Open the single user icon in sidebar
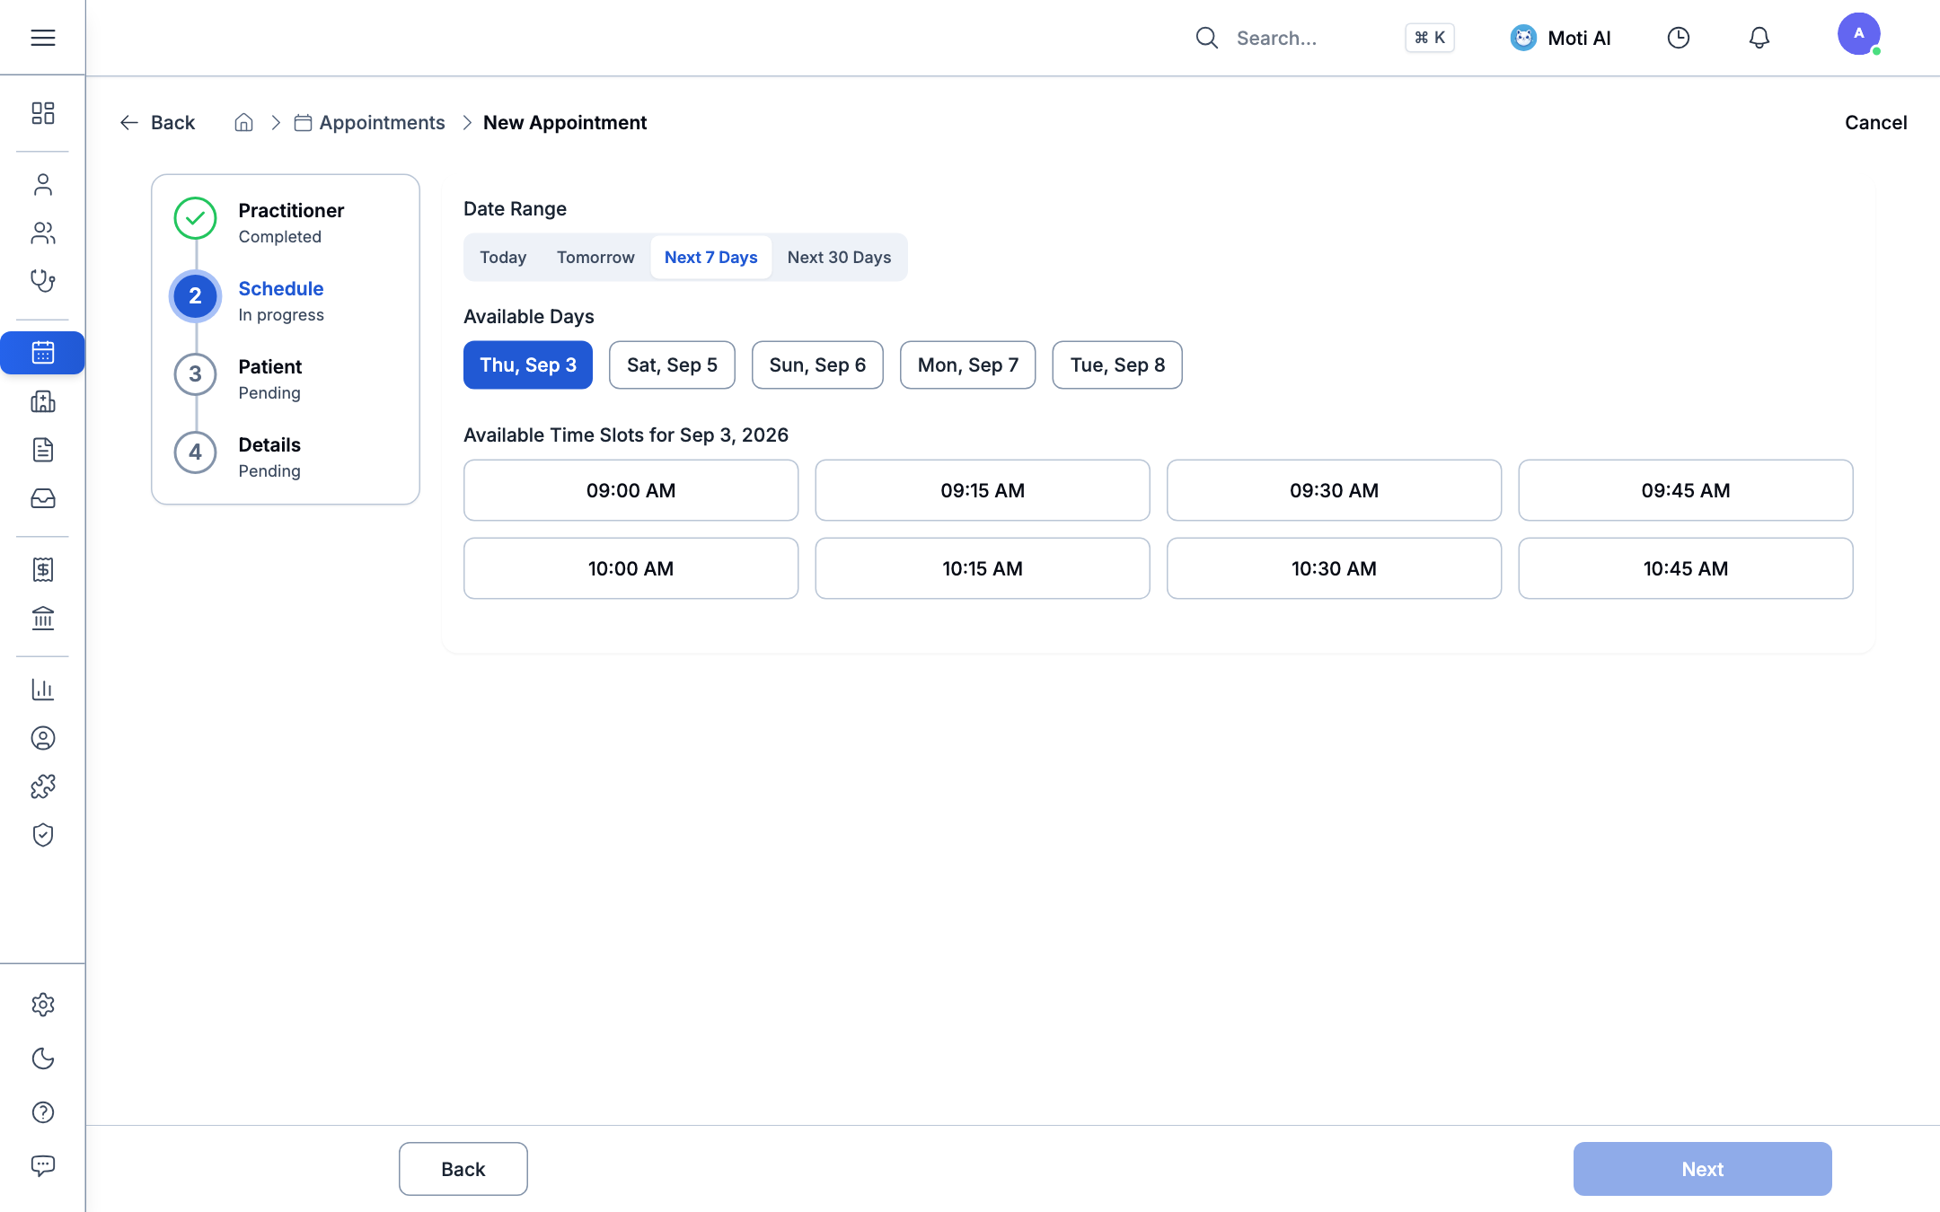Image resolution: width=1940 pixels, height=1212 pixels. tap(42, 185)
